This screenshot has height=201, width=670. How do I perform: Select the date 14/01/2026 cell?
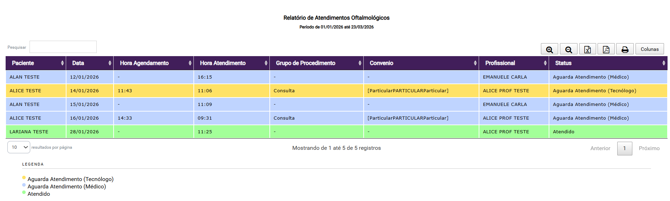(90, 91)
